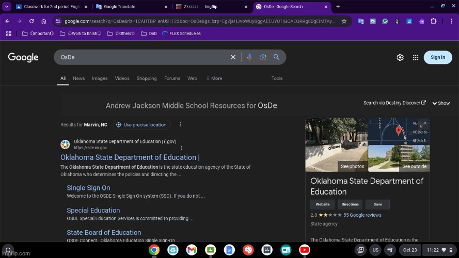Expand the Destiny Discover Show panel
The height and width of the screenshot is (258, 459).
(x=441, y=103)
